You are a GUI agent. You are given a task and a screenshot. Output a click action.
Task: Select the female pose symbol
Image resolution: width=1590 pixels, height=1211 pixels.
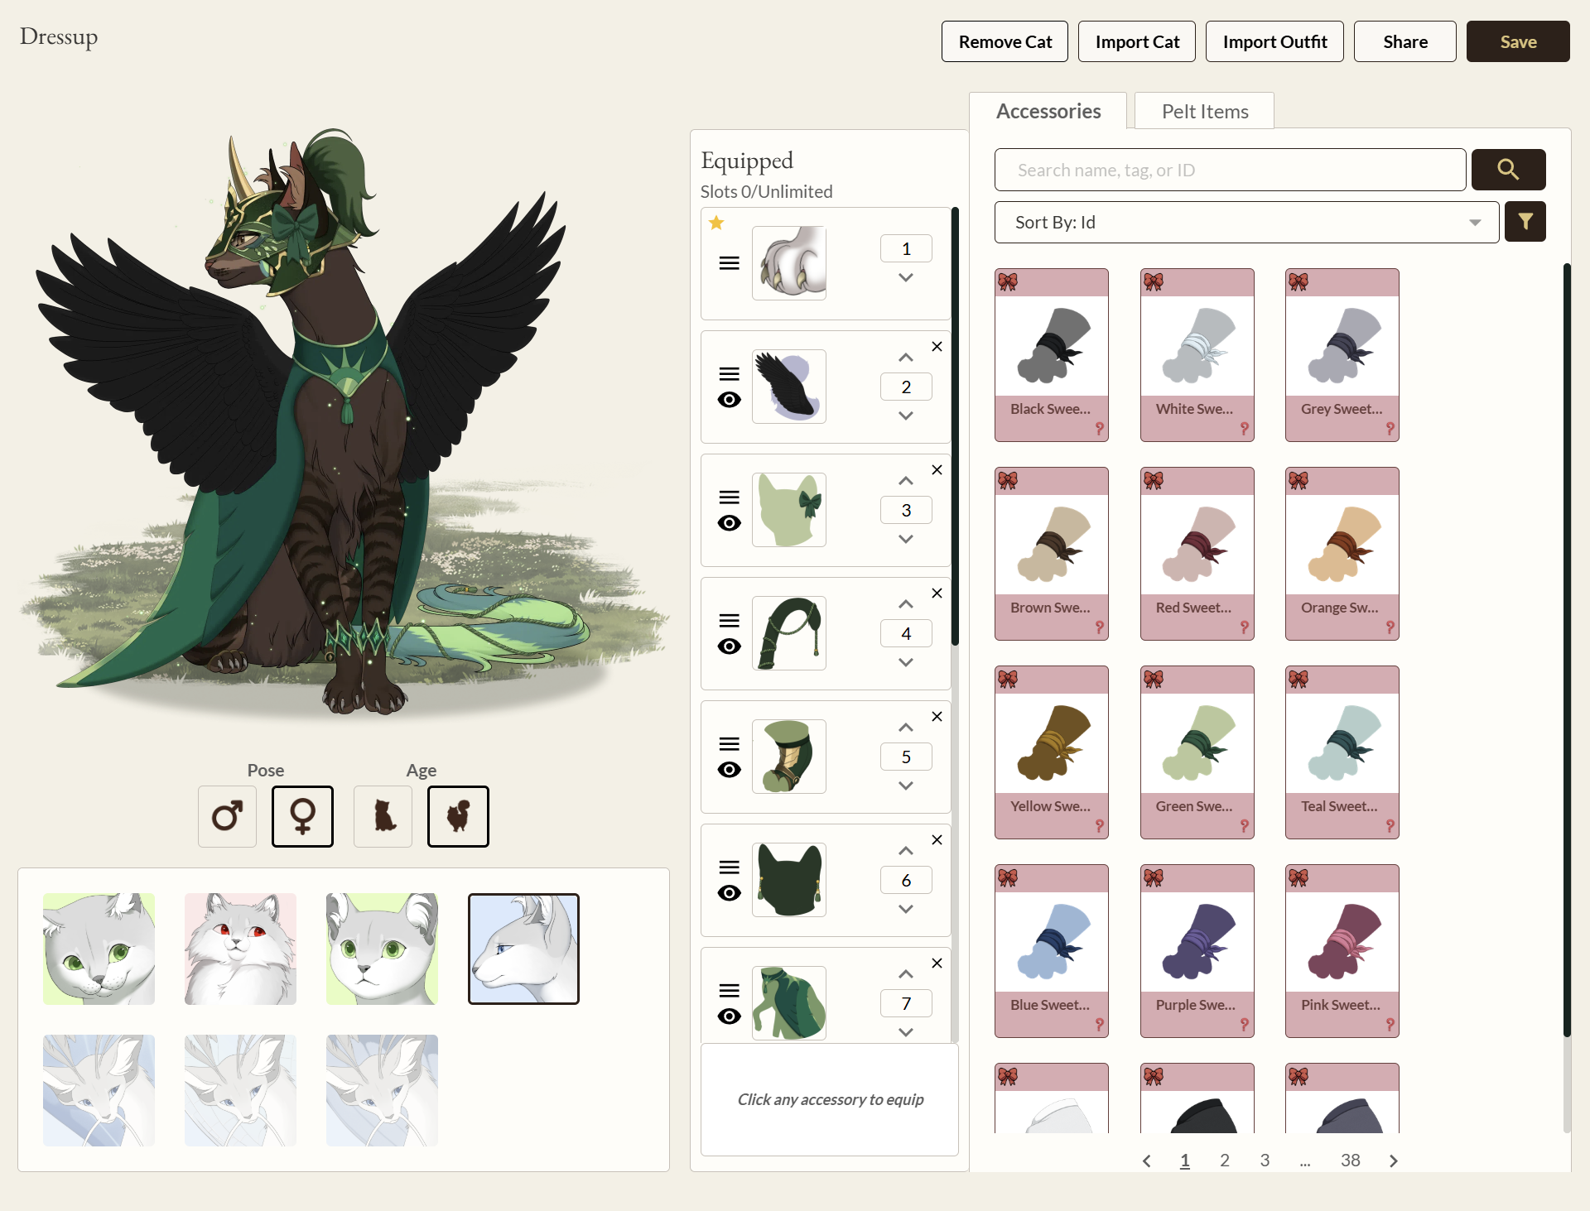click(x=302, y=816)
